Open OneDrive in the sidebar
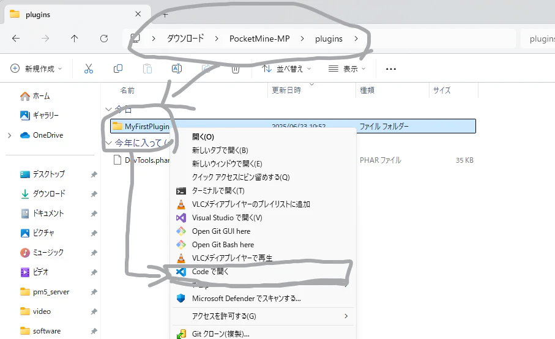The height and width of the screenshot is (339, 555). (x=42, y=135)
